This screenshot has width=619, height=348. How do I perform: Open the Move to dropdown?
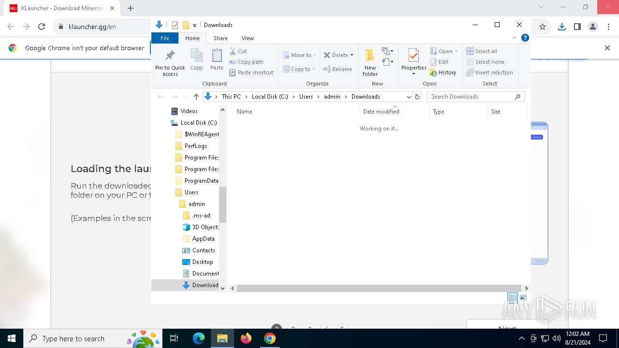(299, 55)
